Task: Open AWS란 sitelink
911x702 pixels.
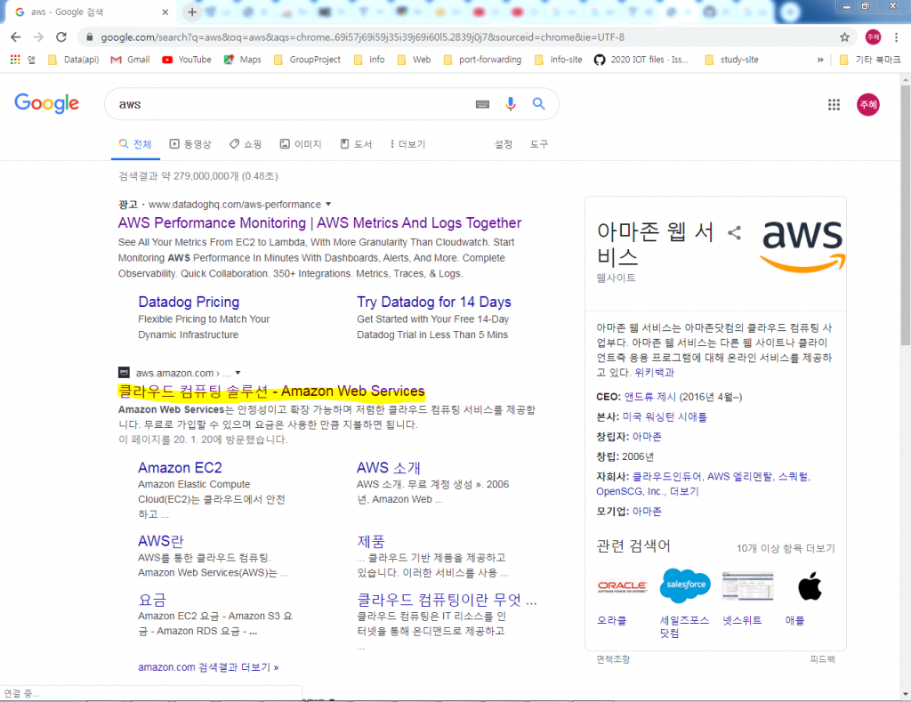Action: click(x=160, y=541)
